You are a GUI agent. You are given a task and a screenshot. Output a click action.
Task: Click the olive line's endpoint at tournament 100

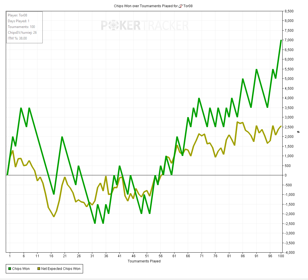tap(281, 126)
